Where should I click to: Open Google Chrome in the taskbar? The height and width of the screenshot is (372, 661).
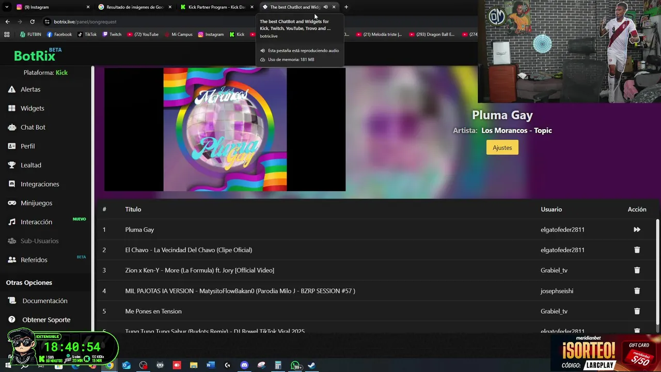109,365
